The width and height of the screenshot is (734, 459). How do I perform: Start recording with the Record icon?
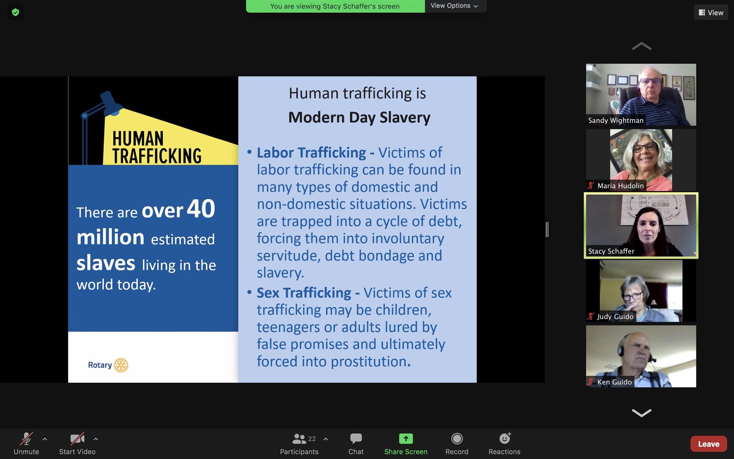click(x=457, y=439)
